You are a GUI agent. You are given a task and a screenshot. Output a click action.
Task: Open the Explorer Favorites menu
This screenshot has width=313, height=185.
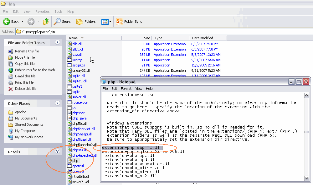[42, 12]
